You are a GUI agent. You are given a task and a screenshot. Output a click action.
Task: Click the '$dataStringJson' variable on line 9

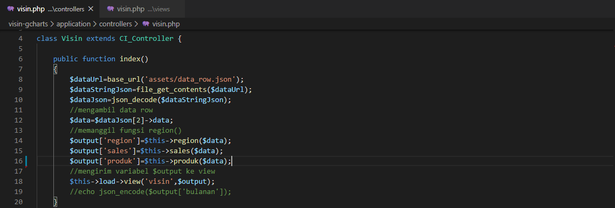pyautogui.click(x=101, y=90)
